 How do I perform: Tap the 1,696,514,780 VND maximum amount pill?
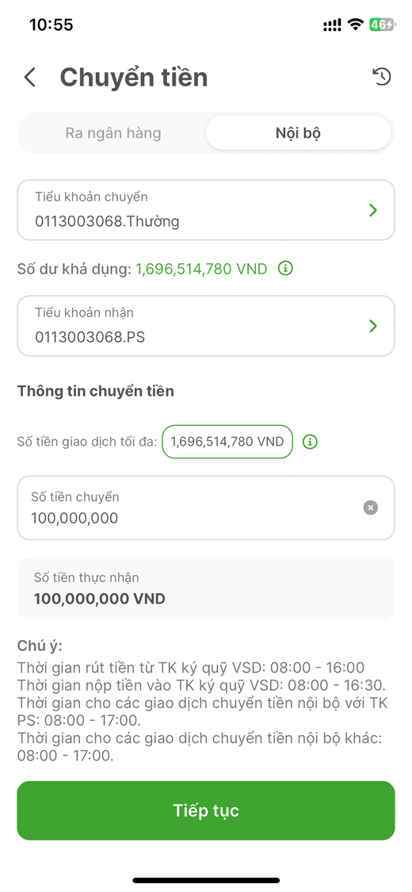(x=227, y=442)
